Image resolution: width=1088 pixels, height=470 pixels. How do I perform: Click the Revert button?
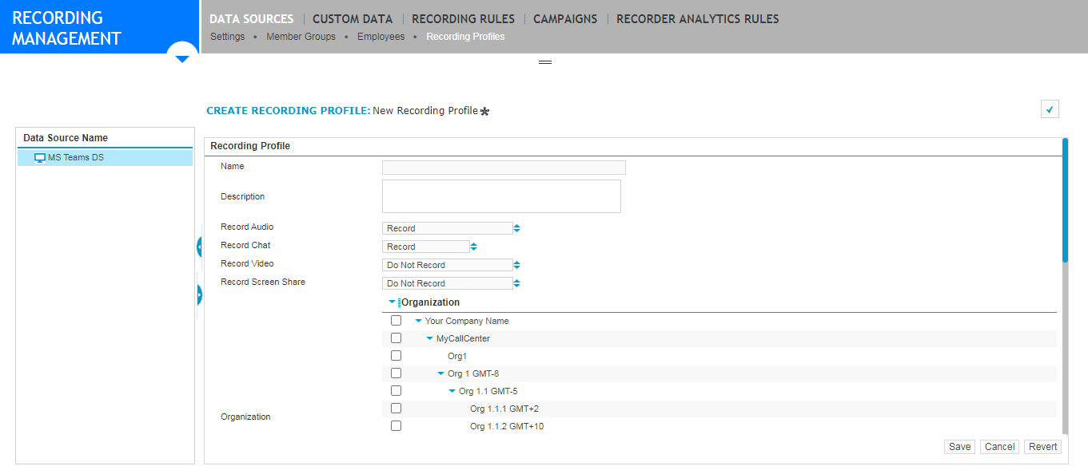[1042, 447]
